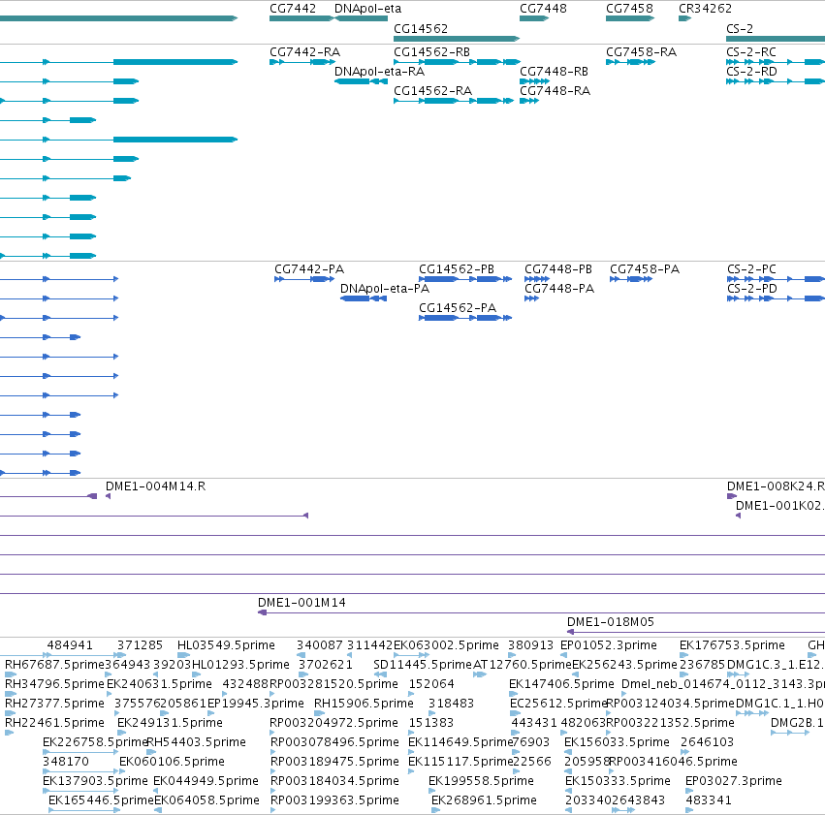Viewport: 825px width, 815px height.
Task: Select the RH34796.5prime EST label
Action: (54, 684)
